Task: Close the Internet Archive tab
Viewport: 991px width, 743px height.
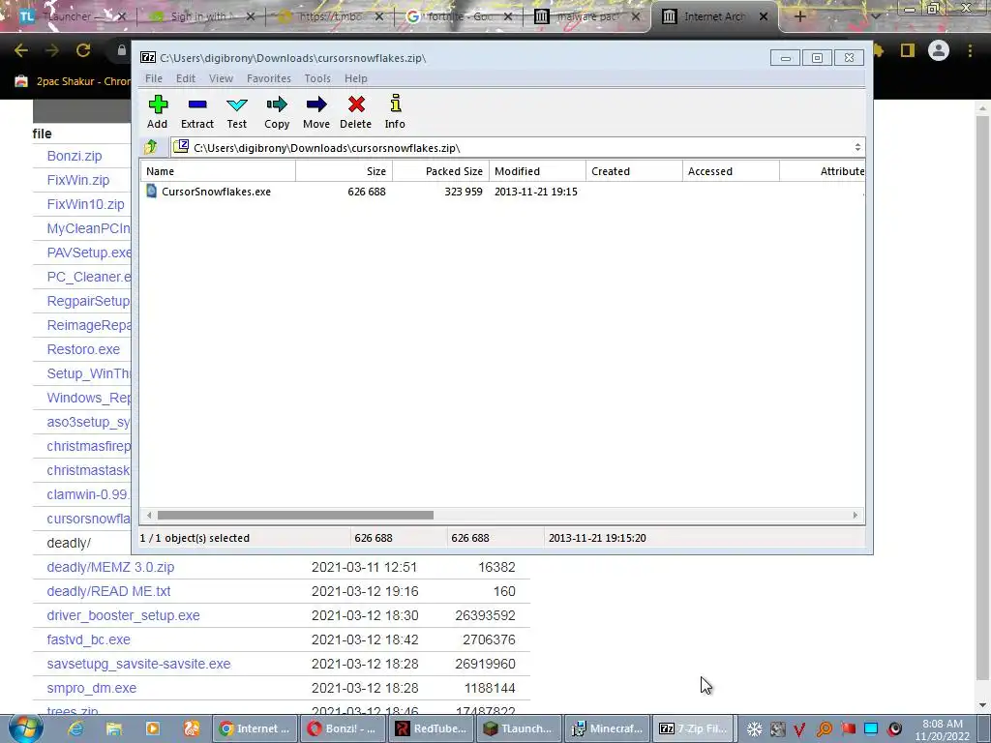Action: point(764,16)
